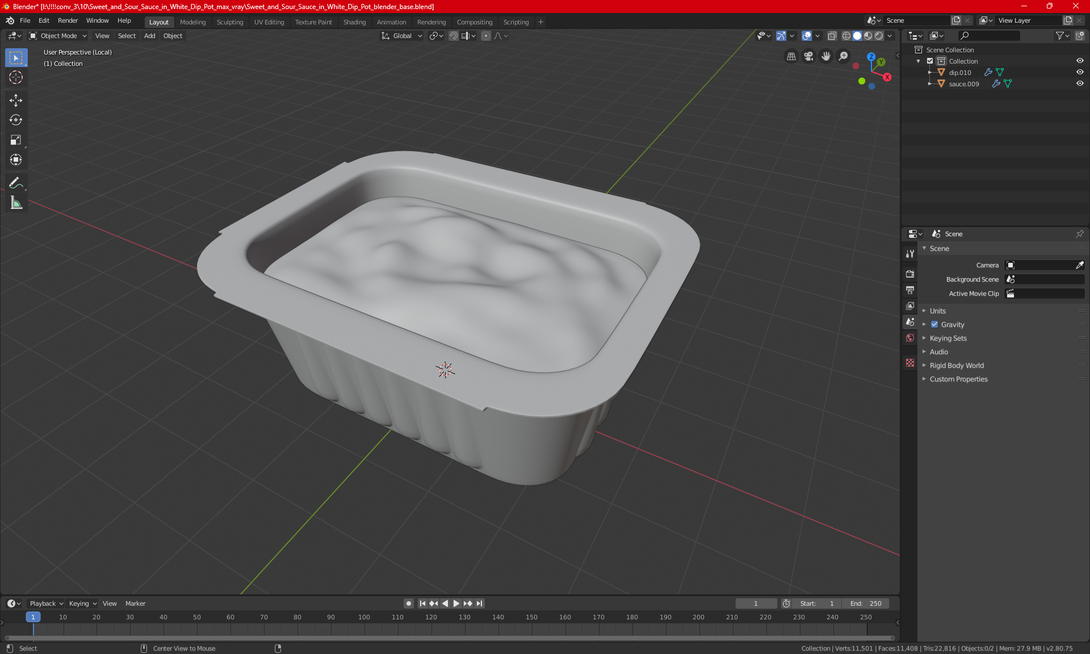The width and height of the screenshot is (1090, 654).
Task: Click the current frame number field
Action: pyautogui.click(x=756, y=603)
